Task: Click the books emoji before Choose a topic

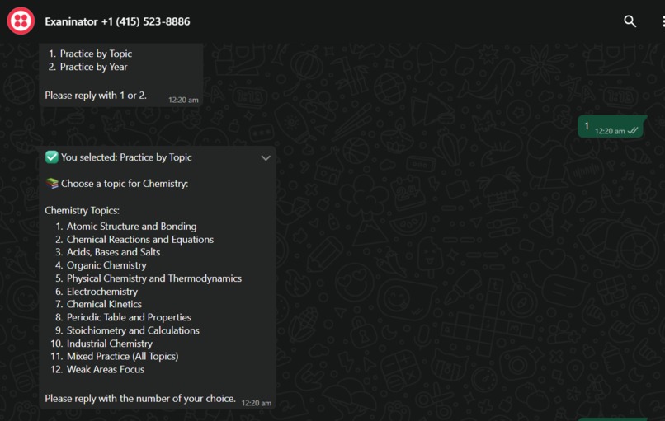Action: 52,184
